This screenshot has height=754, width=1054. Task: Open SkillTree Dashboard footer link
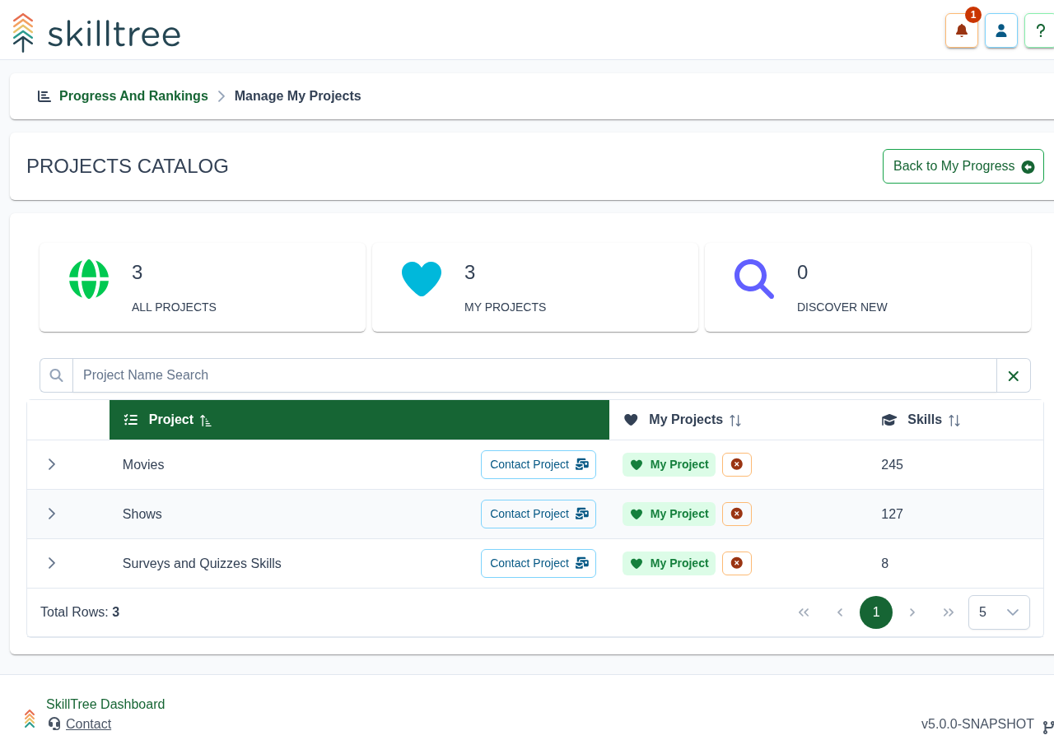[x=105, y=705]
